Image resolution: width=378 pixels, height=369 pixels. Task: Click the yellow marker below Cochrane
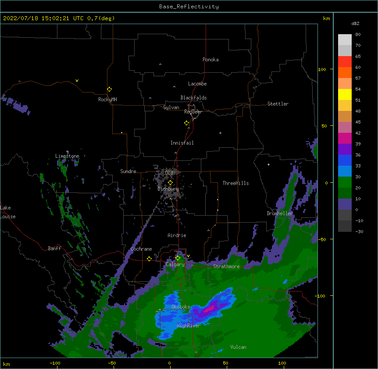(x=149, y=259)
